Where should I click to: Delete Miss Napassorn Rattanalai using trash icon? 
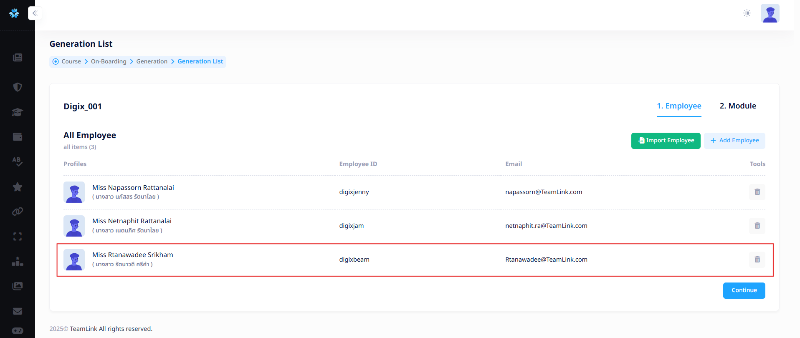click(x=757, y=192)
